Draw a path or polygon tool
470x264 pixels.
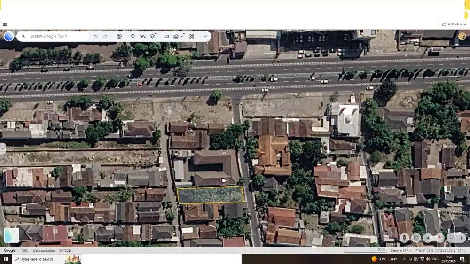143,36
